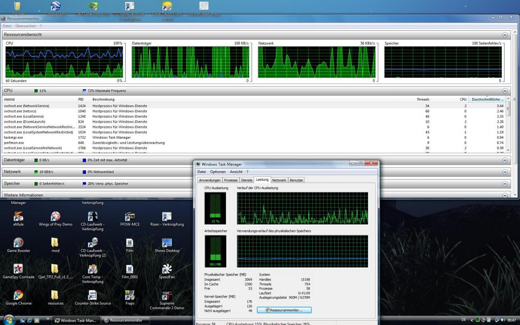This screenshot has width=520, height=325.
Task: Show hidden system tray icons arrow
Action: click(472, 320)
